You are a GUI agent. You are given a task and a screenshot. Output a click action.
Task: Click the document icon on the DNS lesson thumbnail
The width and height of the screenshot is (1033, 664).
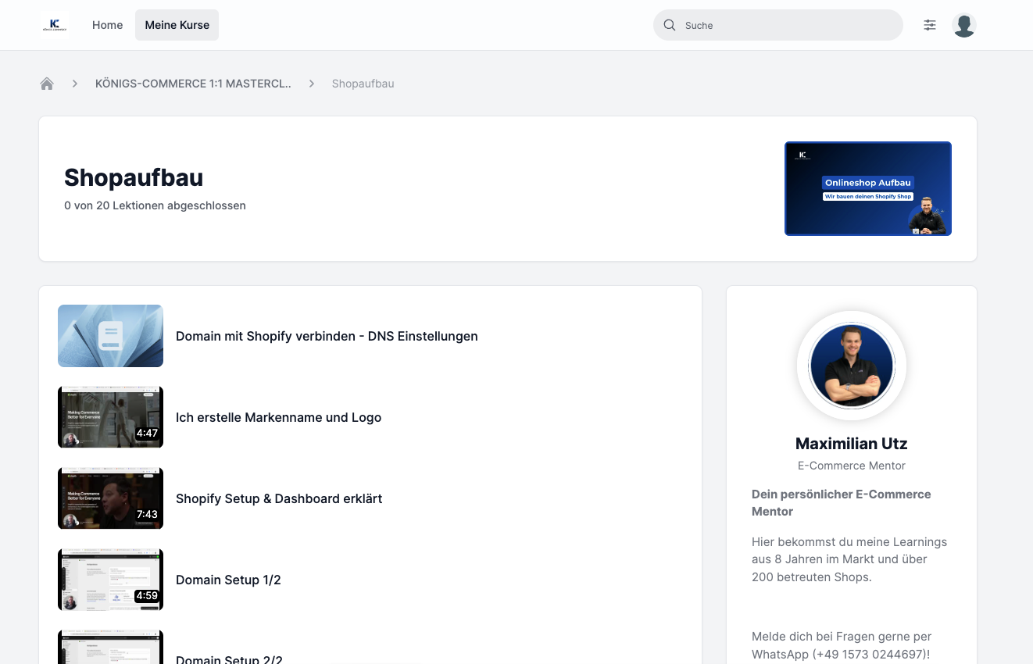click(x=110, y=335)
